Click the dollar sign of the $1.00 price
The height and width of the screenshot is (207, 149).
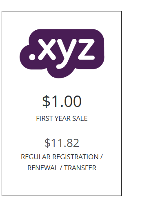pos(46,101)
